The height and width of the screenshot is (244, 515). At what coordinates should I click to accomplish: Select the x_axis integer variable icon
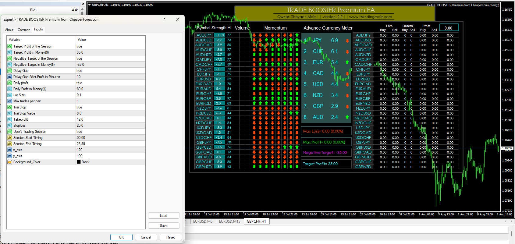click(10, 150)
